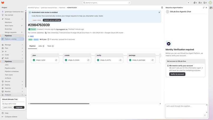Open greenops-transcend-duo breadcrumb link

coord(49,8)
